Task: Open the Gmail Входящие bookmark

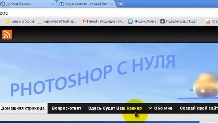Action: point(103,21)
